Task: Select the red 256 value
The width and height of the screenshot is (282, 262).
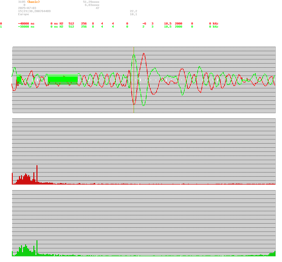Action: coord(84,24)
